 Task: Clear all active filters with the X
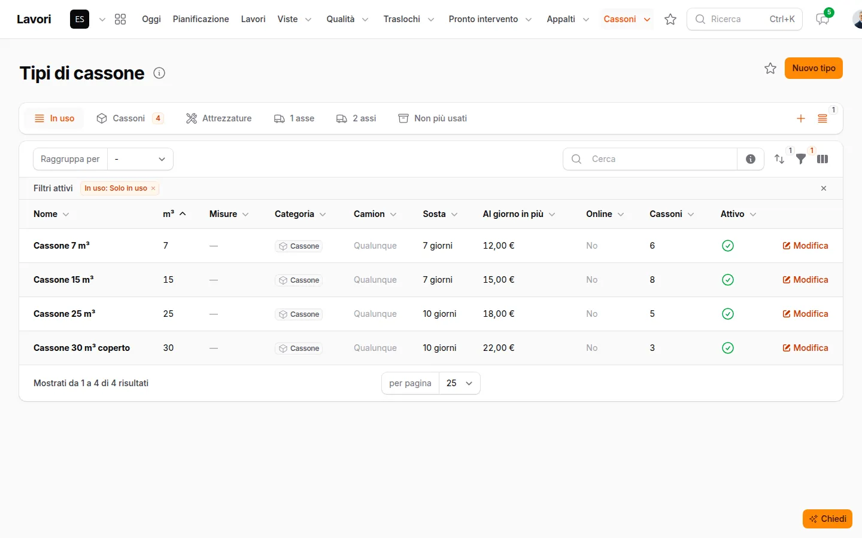[824, 188]
